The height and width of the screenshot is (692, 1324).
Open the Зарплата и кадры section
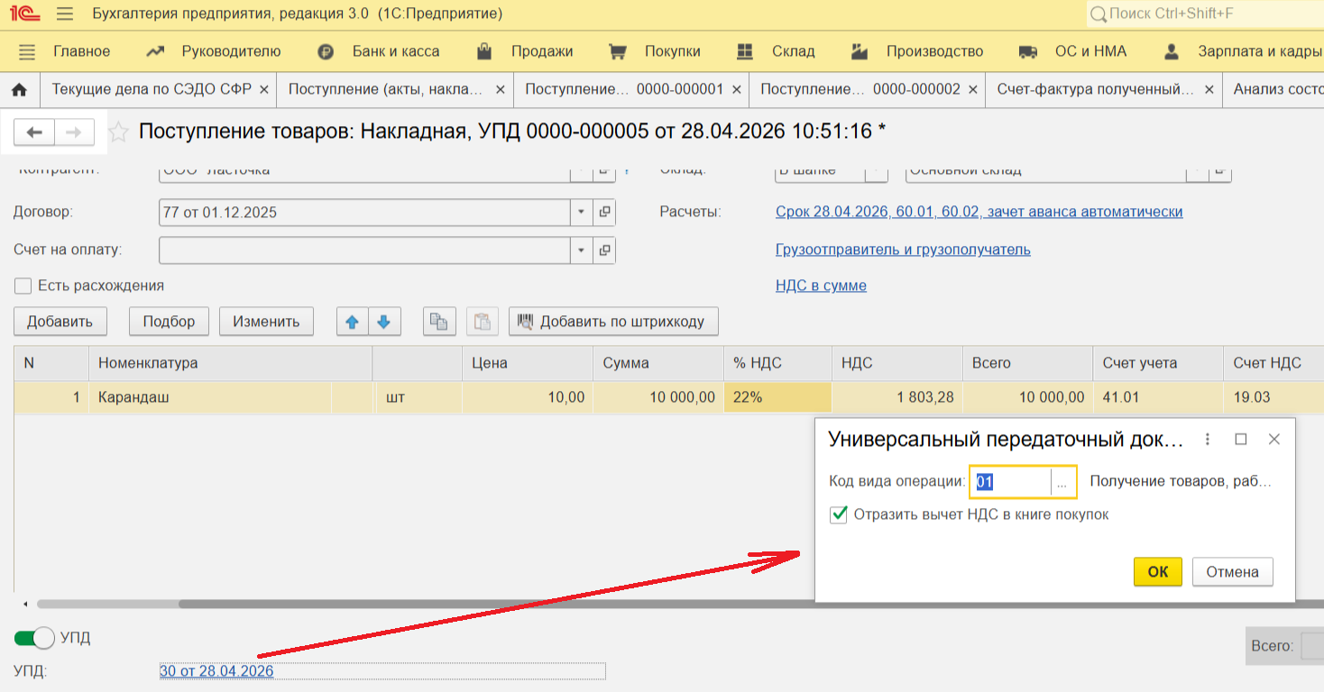[x=1259, y=51]
